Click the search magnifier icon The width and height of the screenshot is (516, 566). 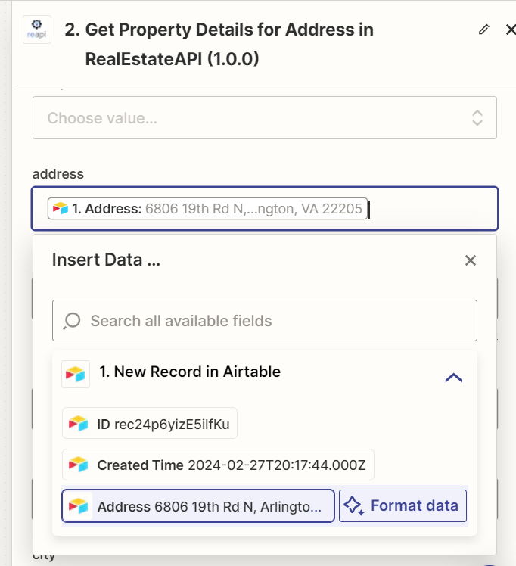click(72, 321)
